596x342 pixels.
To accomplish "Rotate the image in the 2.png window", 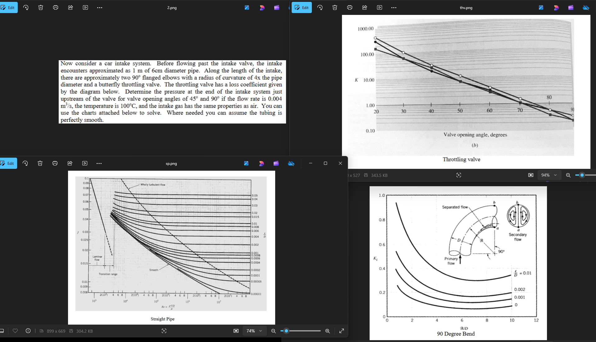I will pyautogui.click(x=26, y=7).
